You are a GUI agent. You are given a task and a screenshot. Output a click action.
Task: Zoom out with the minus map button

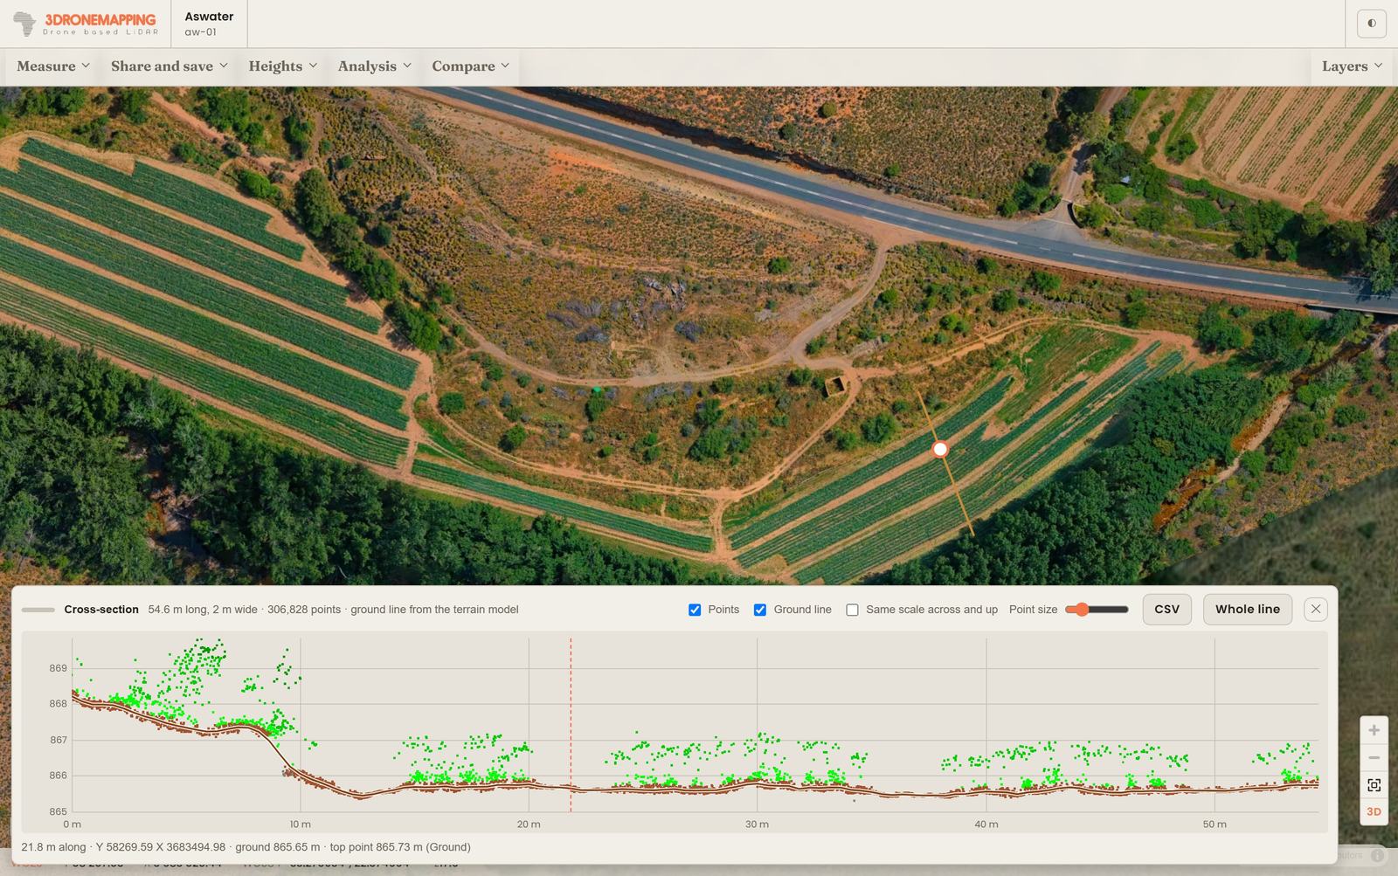pyautogui.click(x=1374, y=758)
